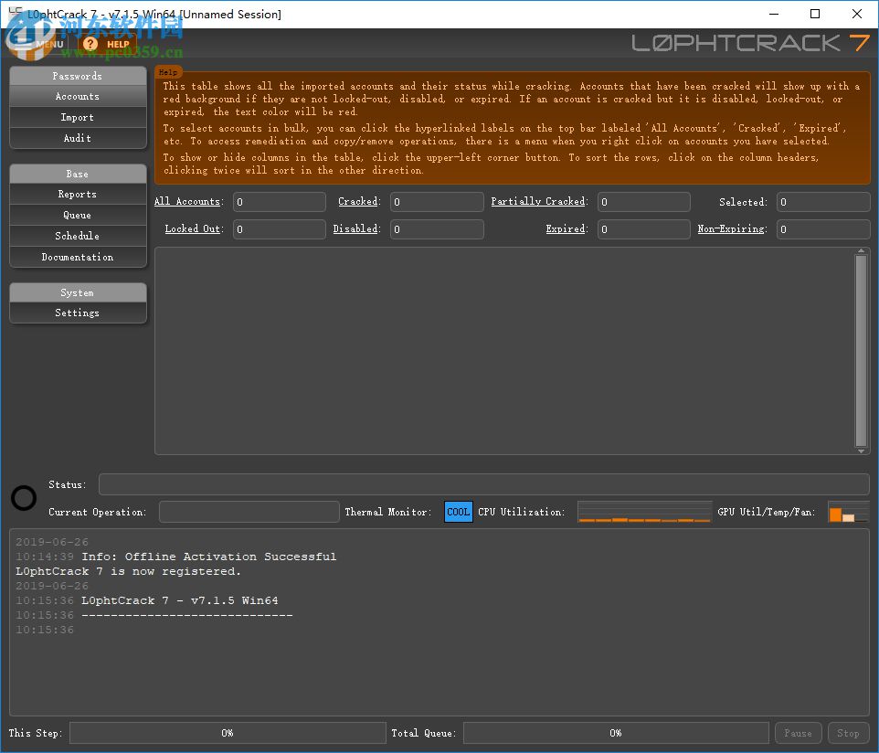Click the accounts table vertical scrollbar
Screen dimensions: 879x753
pyautogui.click(x=861, y=350)
